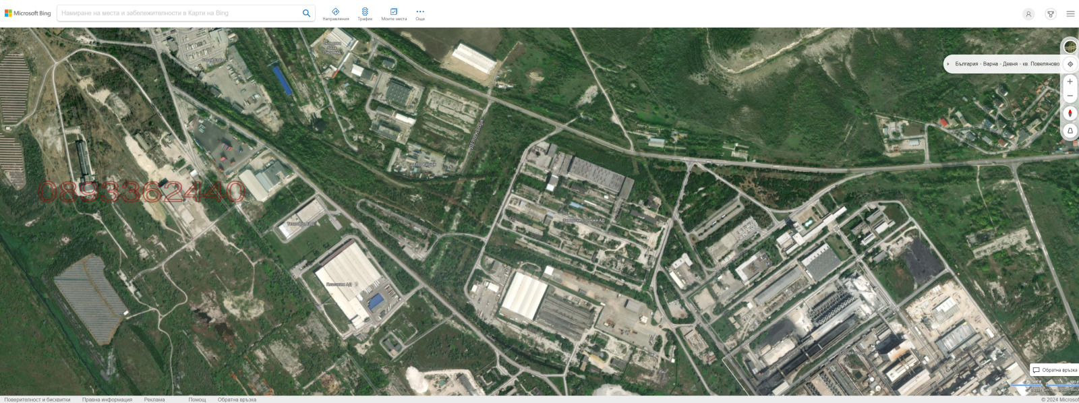Open Направления (Directions) panel

tap(335, 14)
